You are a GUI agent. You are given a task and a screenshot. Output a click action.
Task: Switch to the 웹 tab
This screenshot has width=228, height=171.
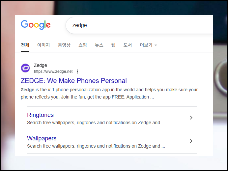113,45
